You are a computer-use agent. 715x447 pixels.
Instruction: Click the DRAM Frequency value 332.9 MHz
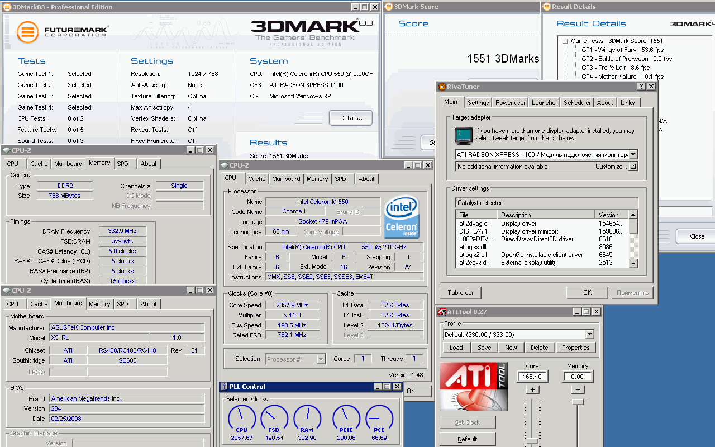pyautogui.click(x=122, y=231)
